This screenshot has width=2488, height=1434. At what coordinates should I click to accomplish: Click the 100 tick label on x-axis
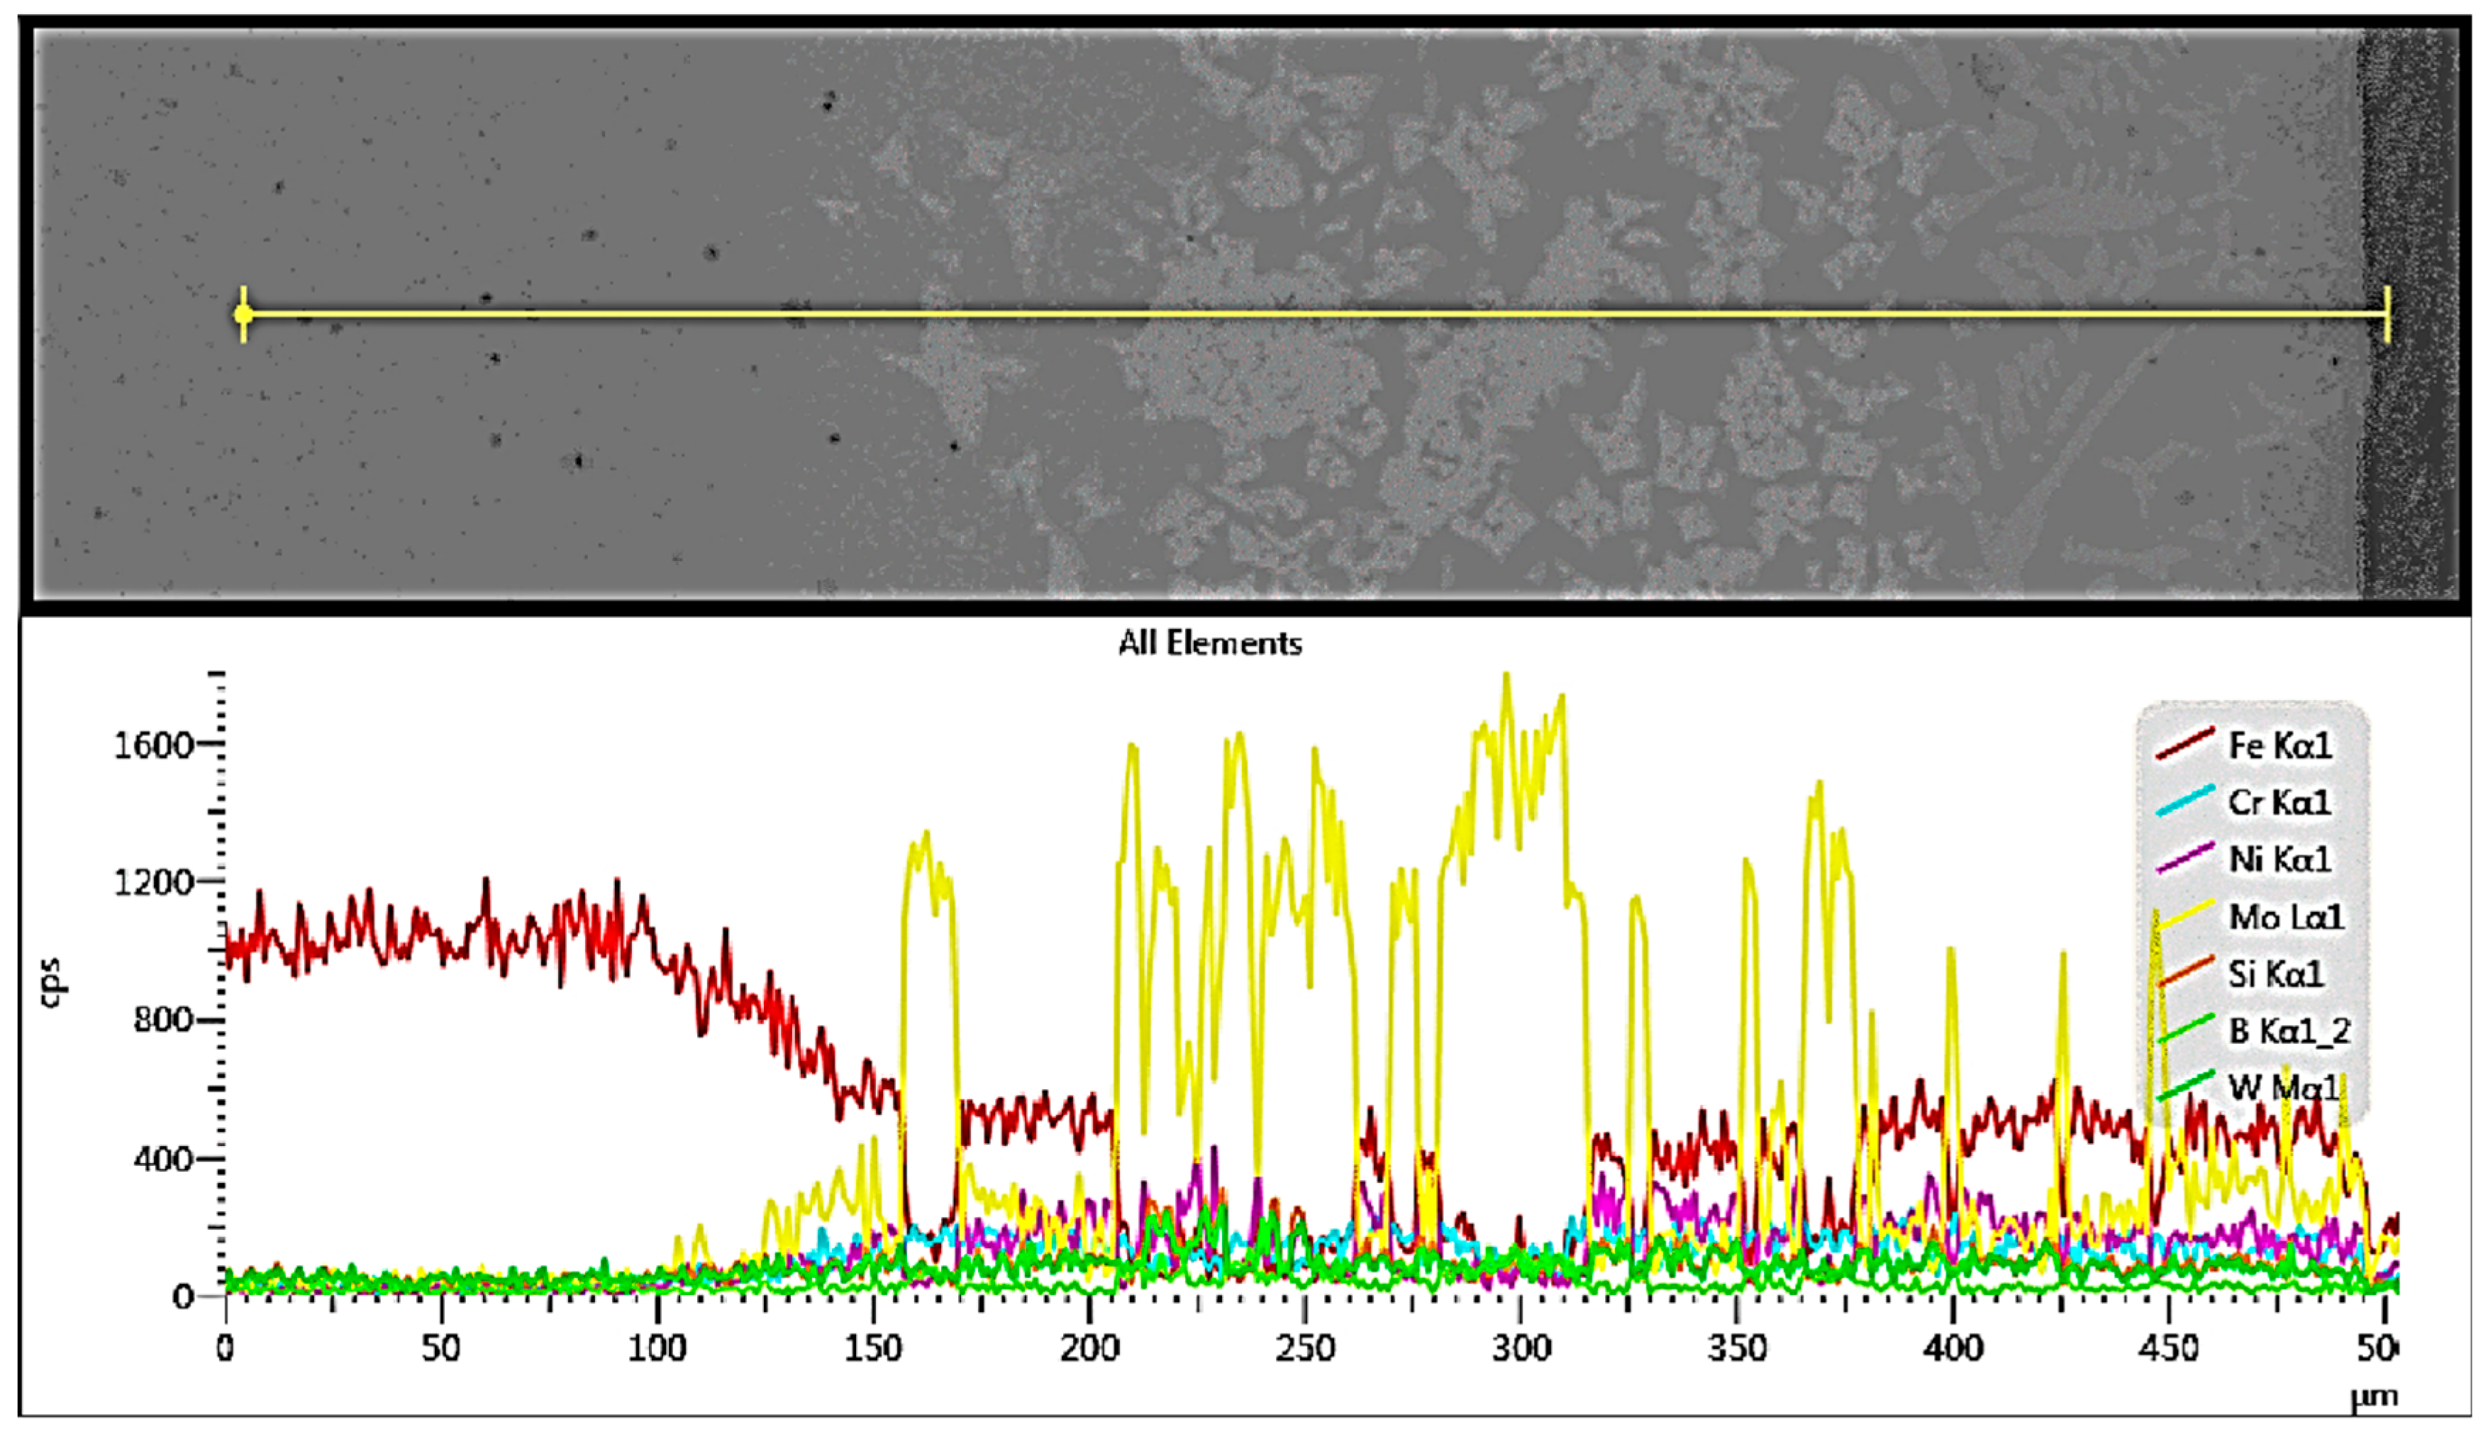point(657,1347)
